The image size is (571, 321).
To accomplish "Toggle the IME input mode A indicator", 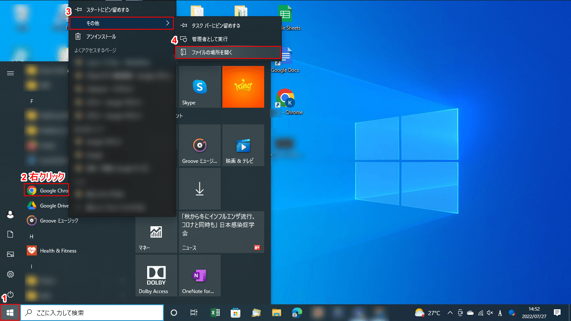I will click(500, 313).
